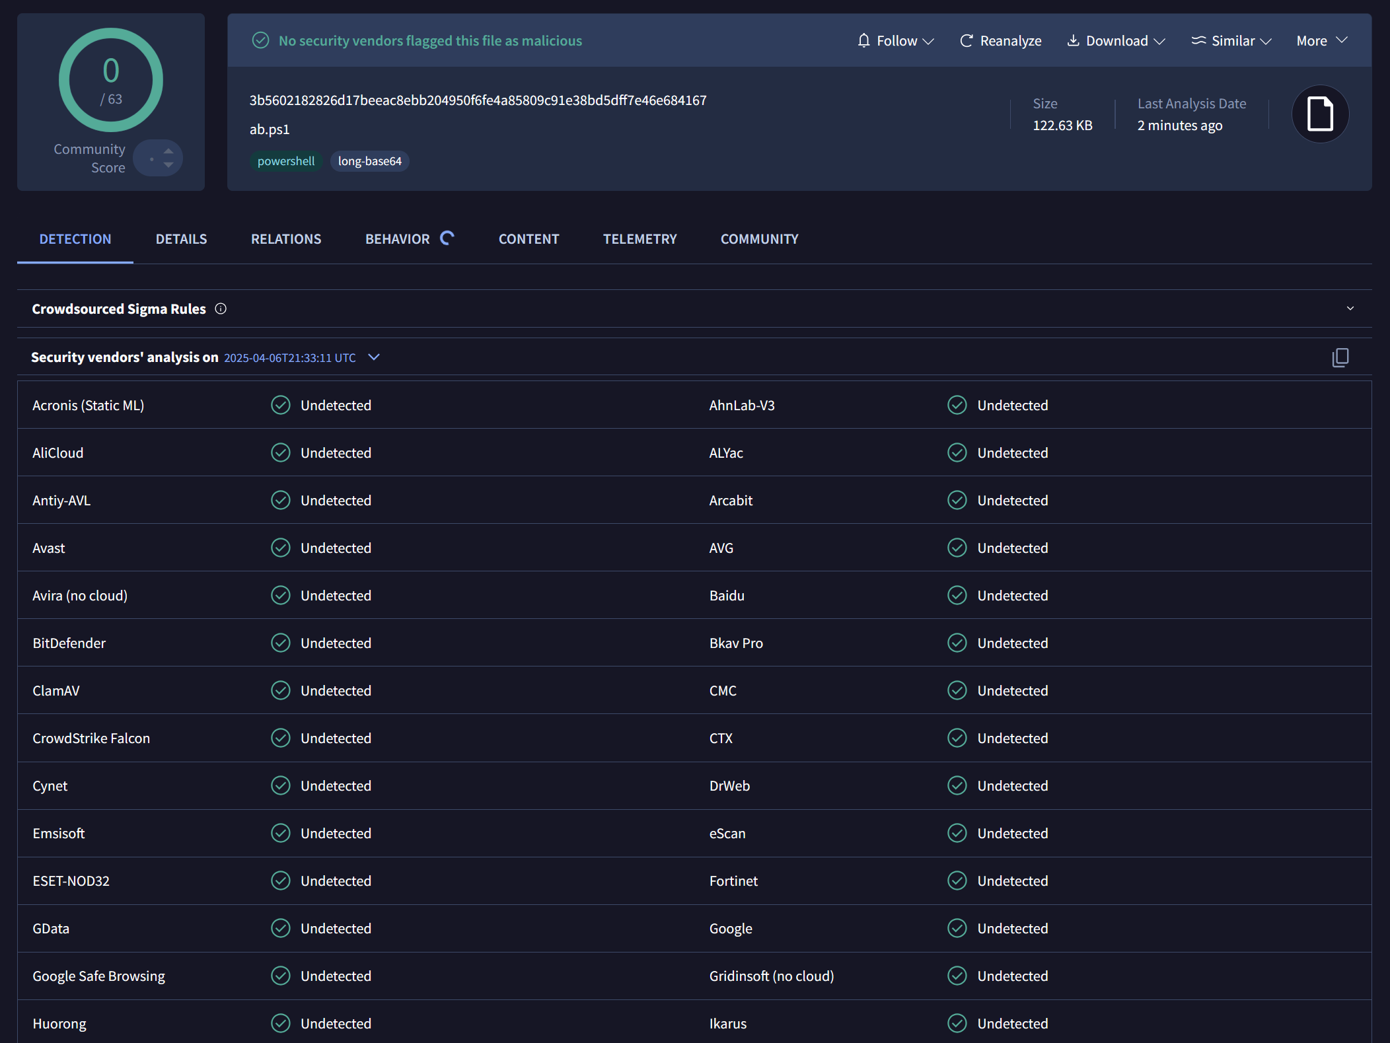Click the Reanalyze button
The width and height of the screenshot is (1390, 1043).
click(x=1000, y=40)
